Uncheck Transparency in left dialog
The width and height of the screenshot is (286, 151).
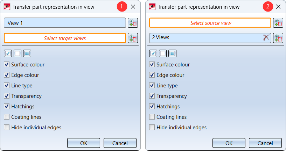tap(7, 96)
